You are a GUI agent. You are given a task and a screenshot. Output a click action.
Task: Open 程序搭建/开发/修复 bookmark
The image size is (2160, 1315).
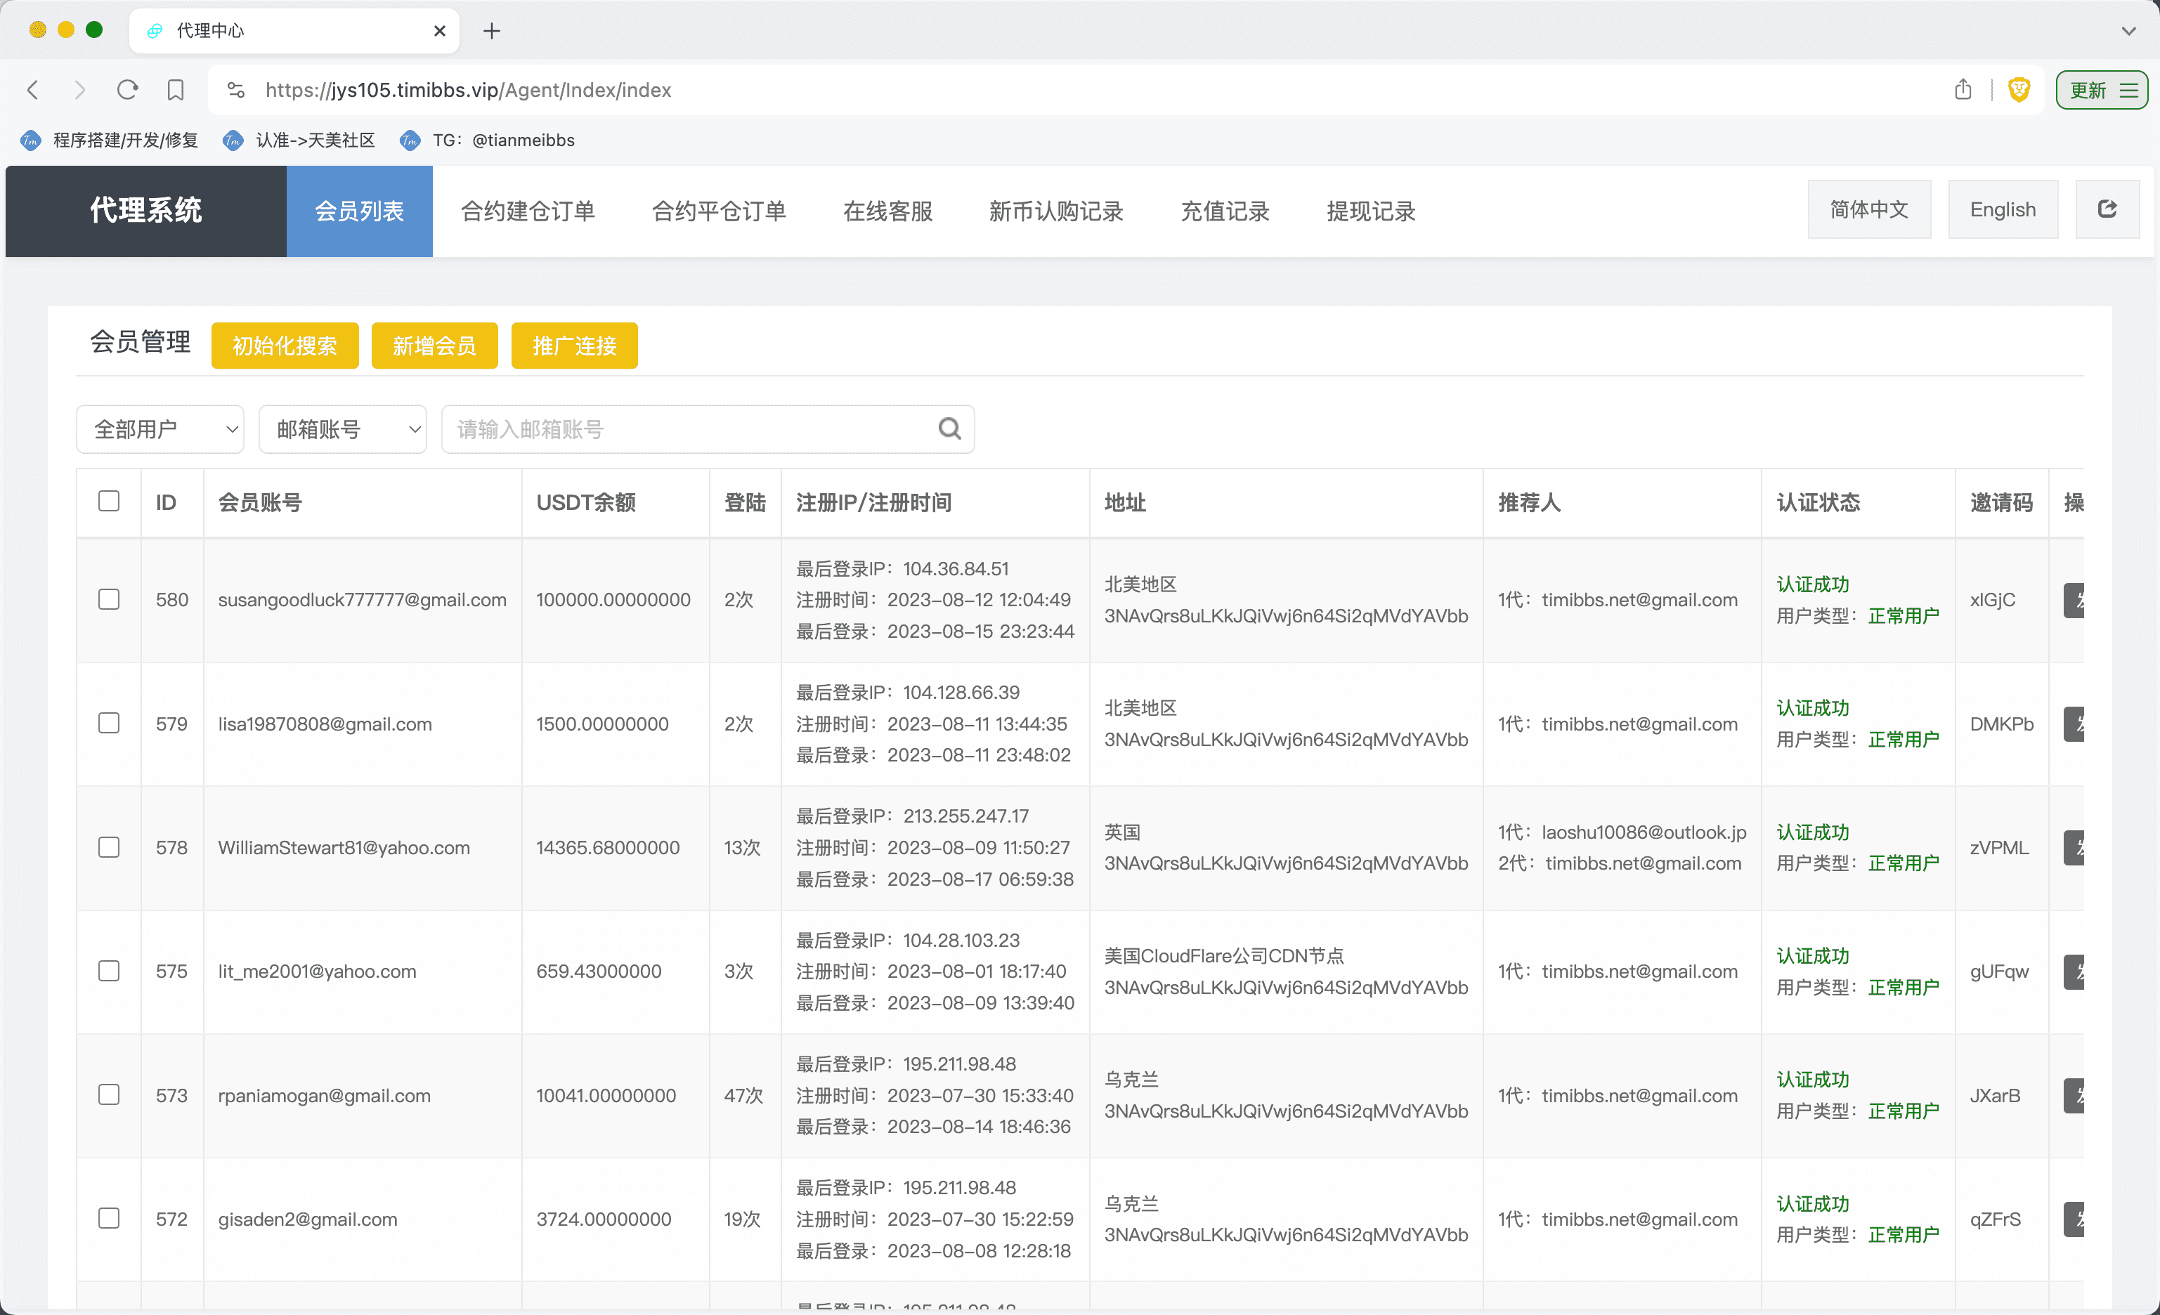point(110,140)
